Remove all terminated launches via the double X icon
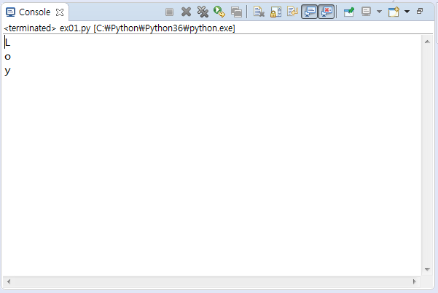 pos(203,12)
